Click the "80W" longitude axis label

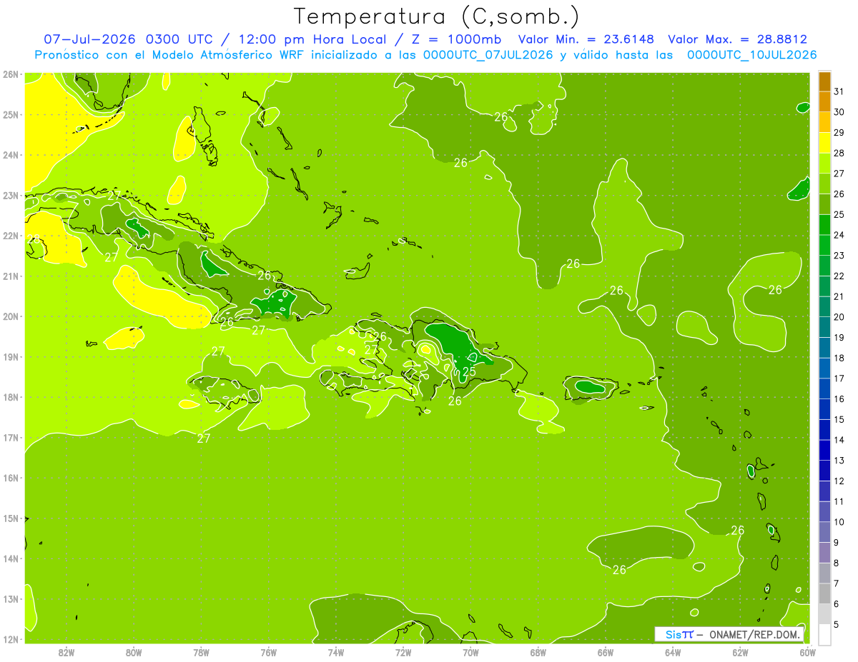click(x=134, y=652)
